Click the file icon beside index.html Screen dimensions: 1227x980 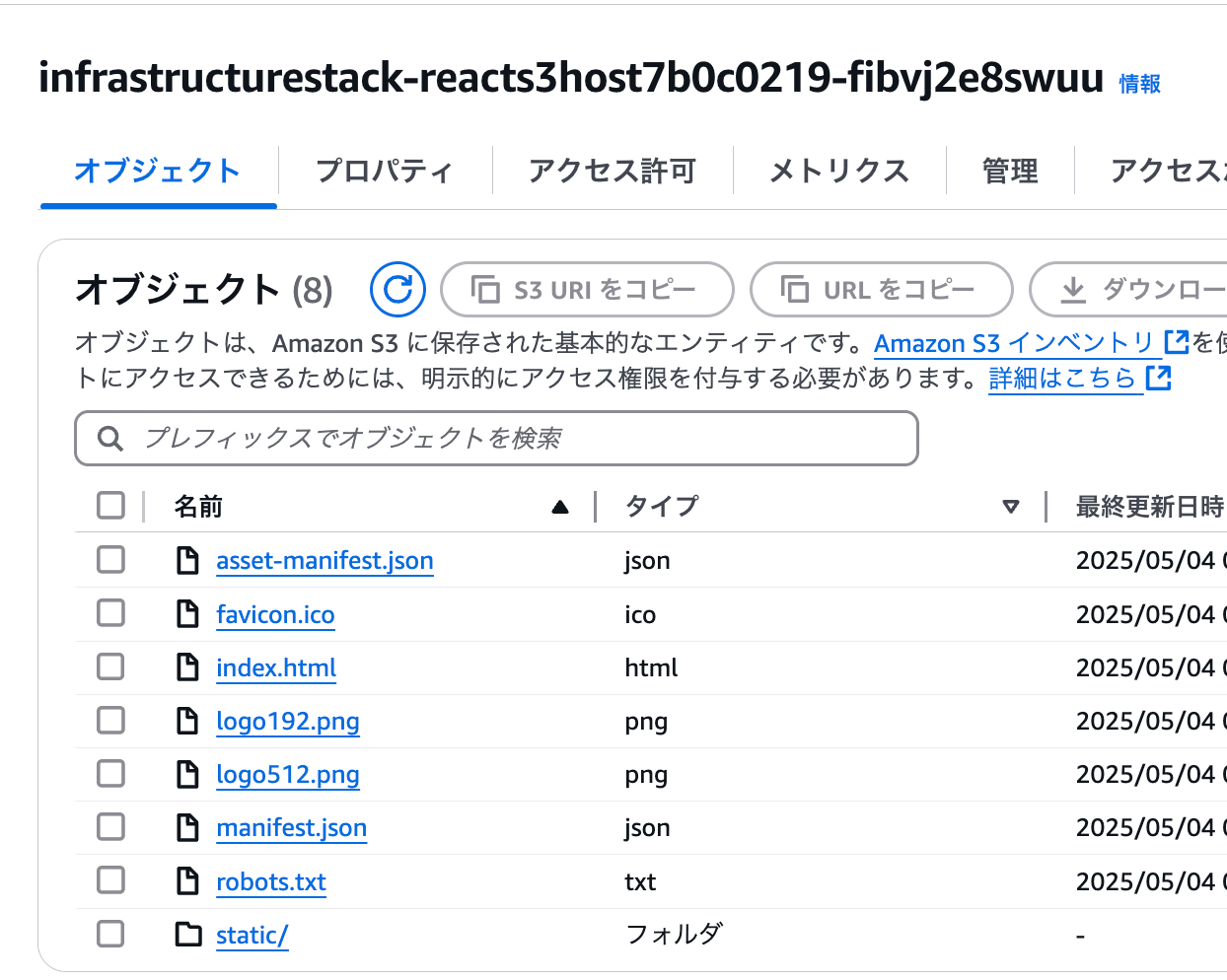[187, 667]
